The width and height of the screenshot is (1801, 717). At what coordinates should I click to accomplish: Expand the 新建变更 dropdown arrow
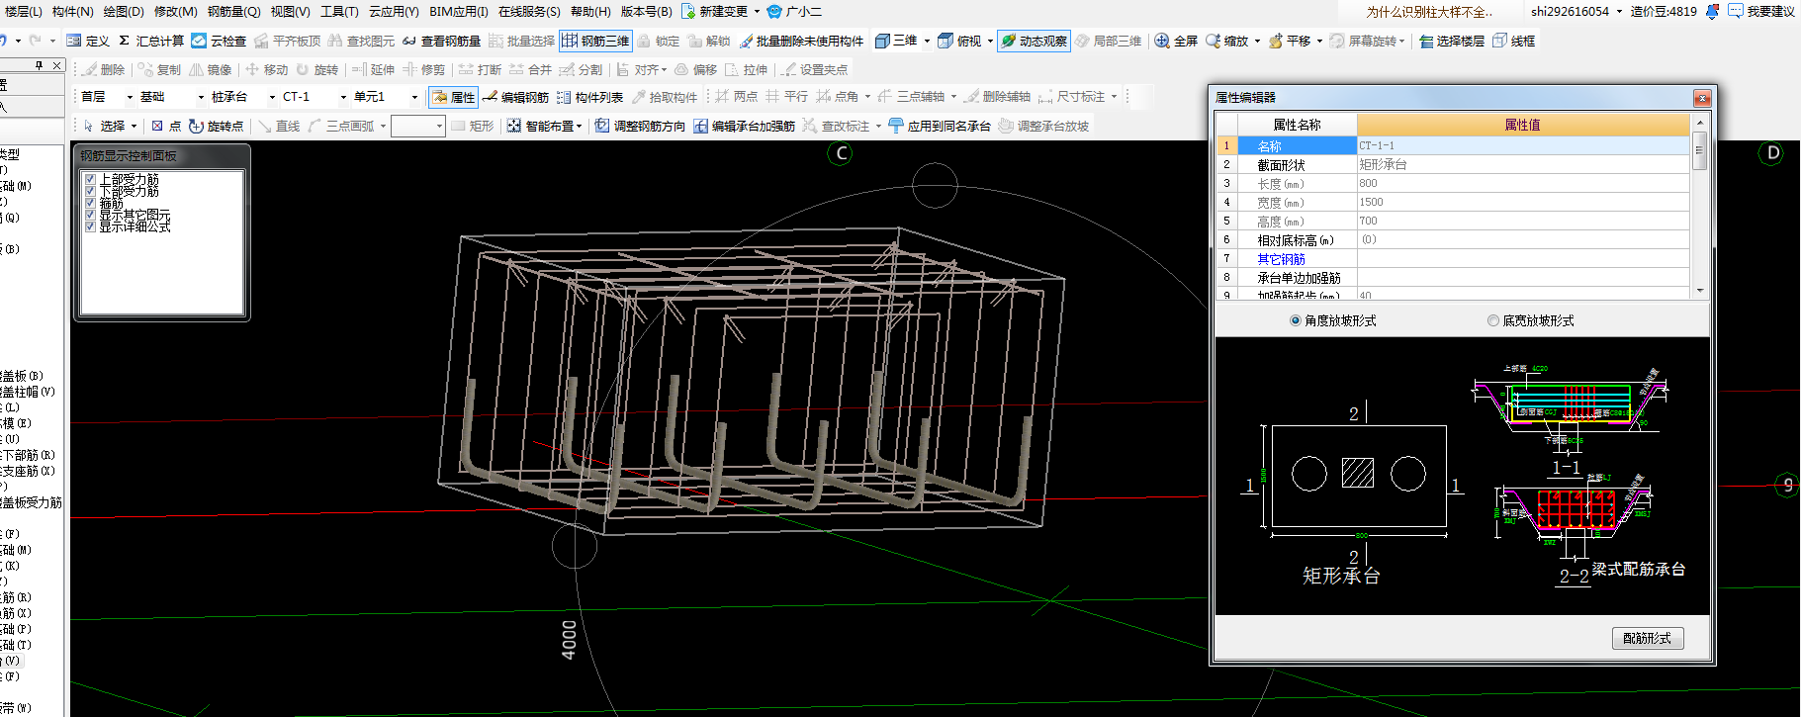tap(757, 12)
